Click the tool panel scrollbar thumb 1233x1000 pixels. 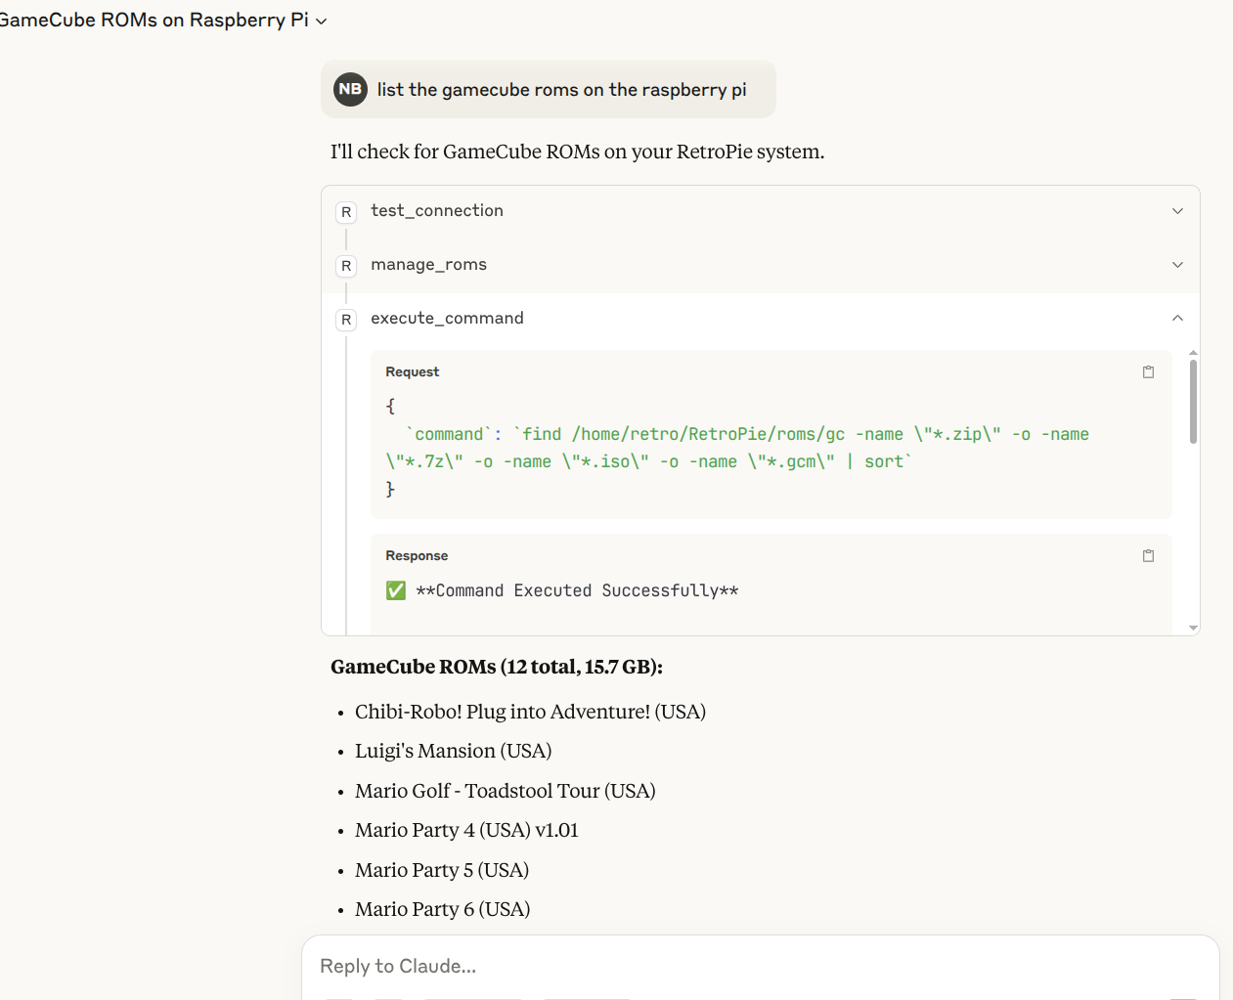click(1193, 402)
